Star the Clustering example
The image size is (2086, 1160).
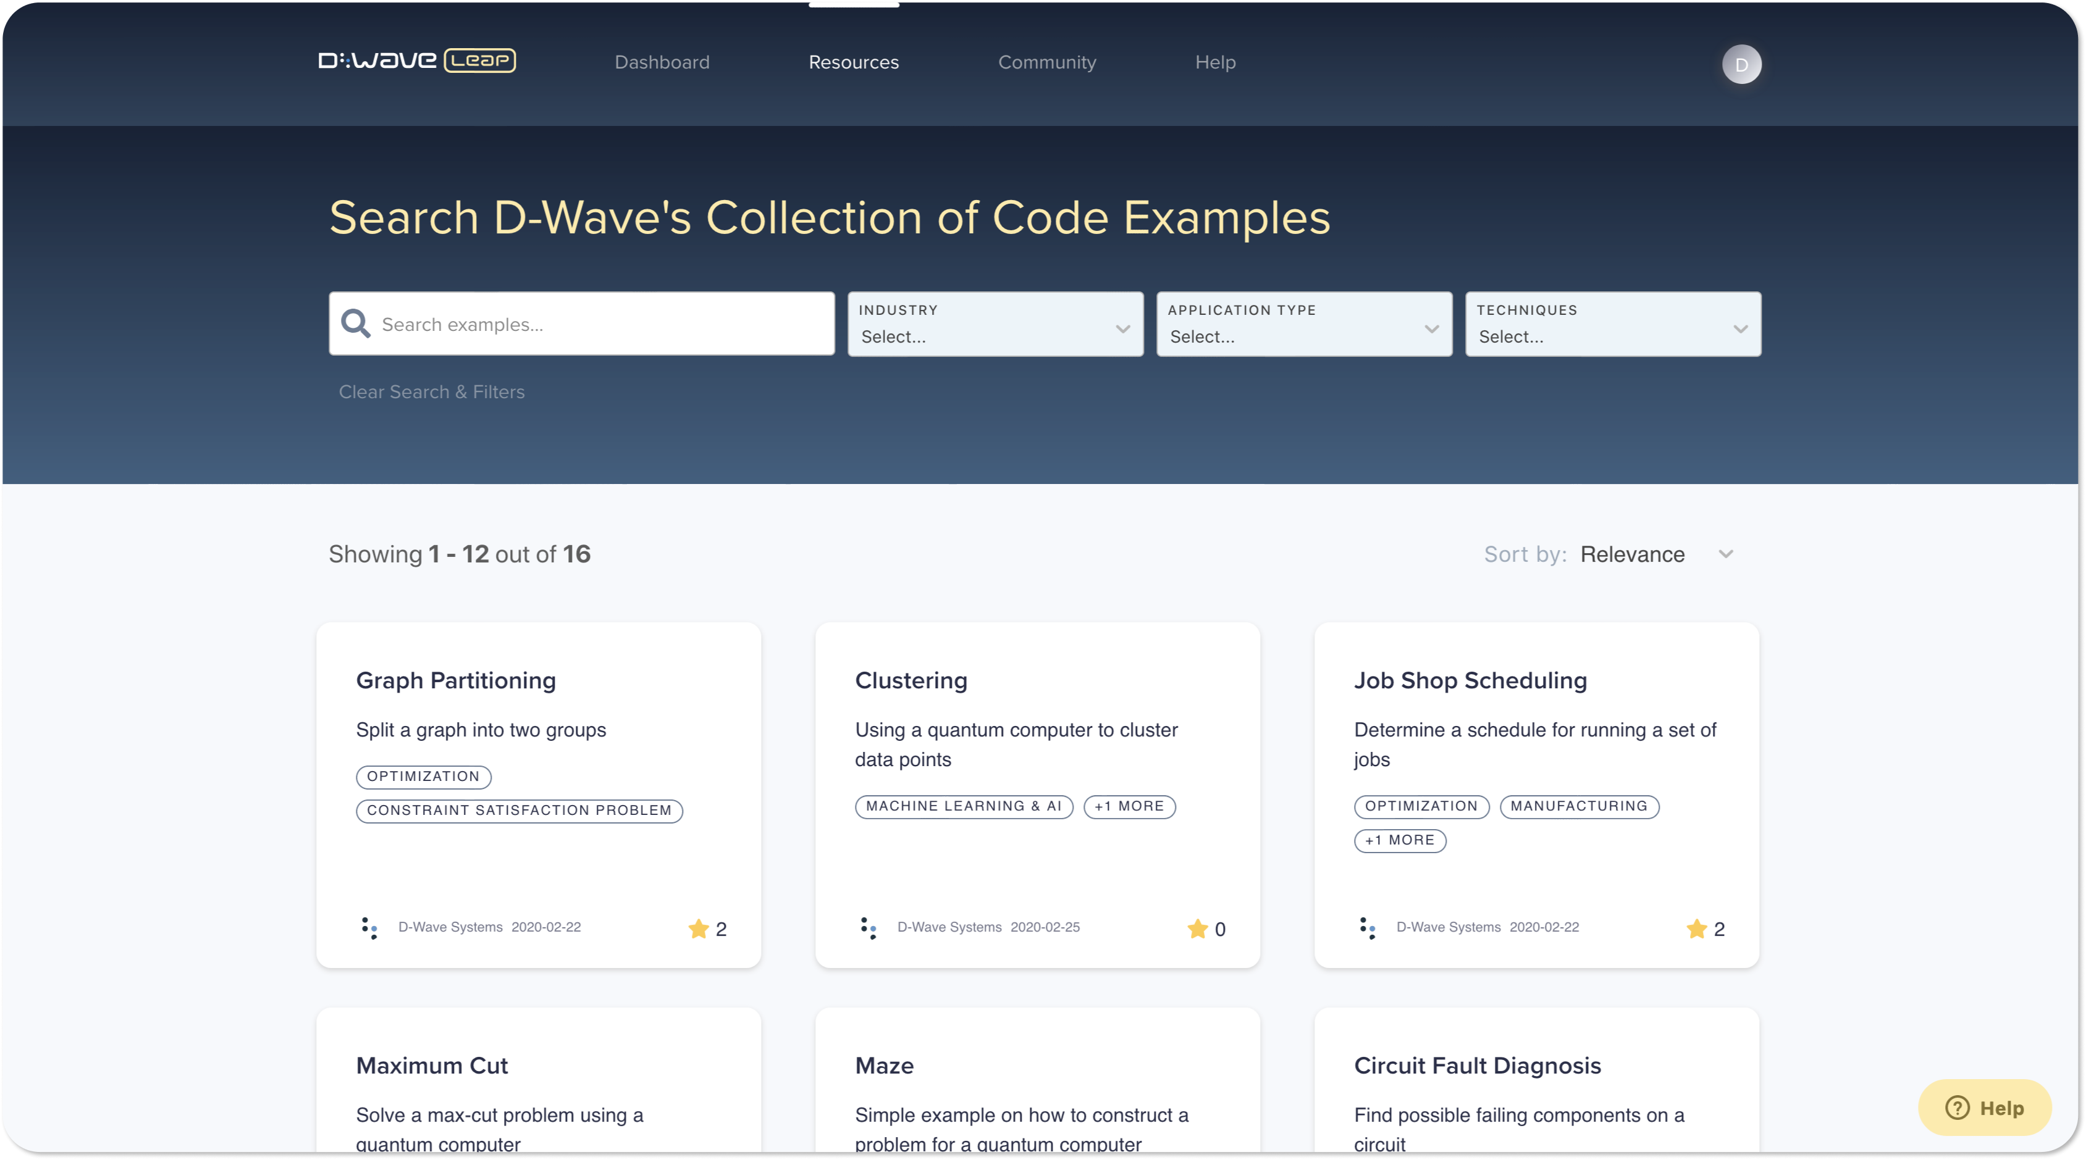coord(1197,928)
